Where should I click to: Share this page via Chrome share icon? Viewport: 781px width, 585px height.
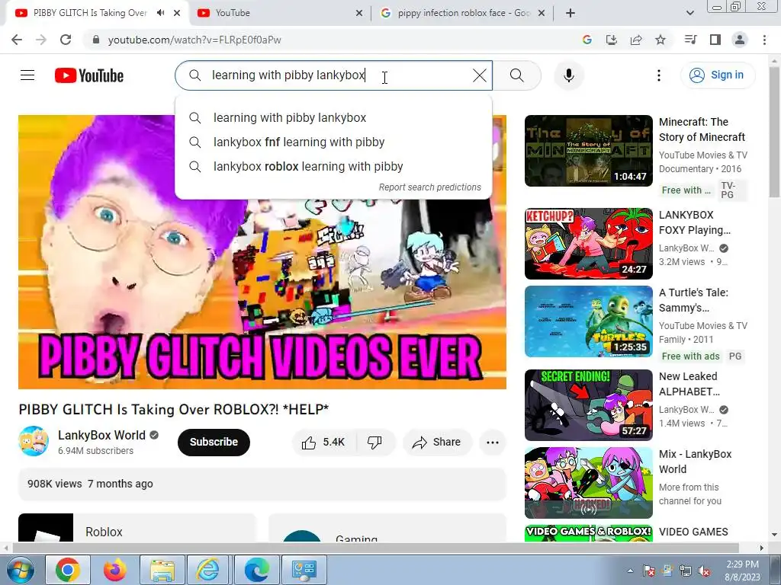636,40
